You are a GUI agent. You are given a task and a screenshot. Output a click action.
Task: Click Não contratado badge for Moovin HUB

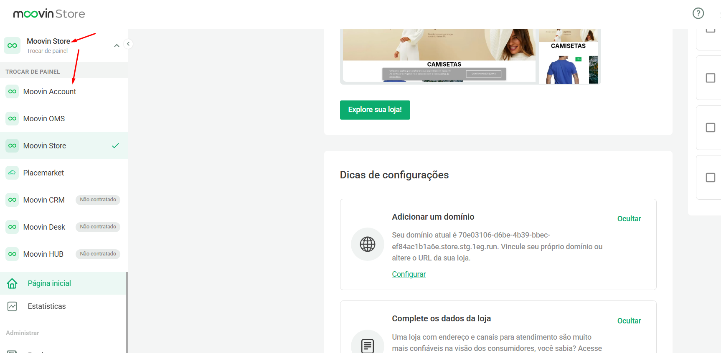(x=98, y=254)
